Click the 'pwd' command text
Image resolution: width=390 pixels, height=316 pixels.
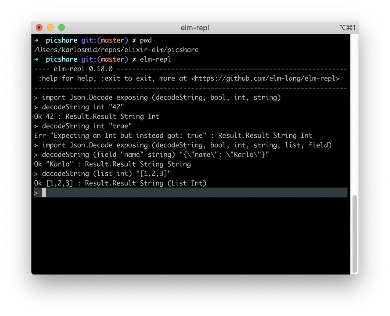click(146, 40)
